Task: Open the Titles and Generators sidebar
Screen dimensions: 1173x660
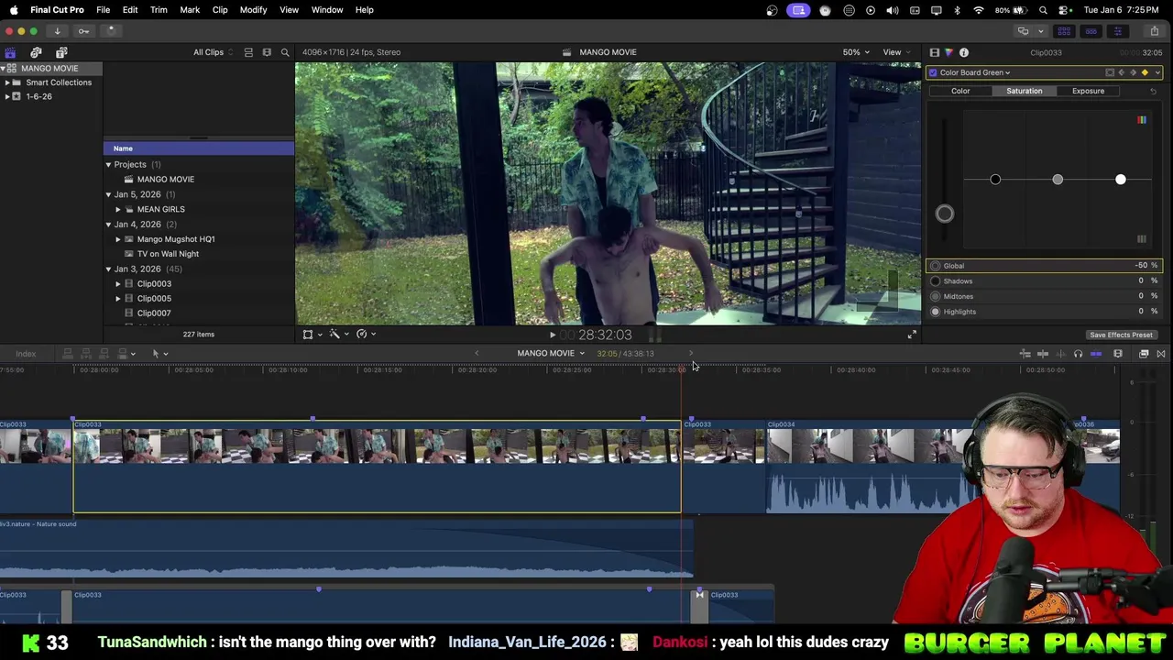Action: (61, 52)
